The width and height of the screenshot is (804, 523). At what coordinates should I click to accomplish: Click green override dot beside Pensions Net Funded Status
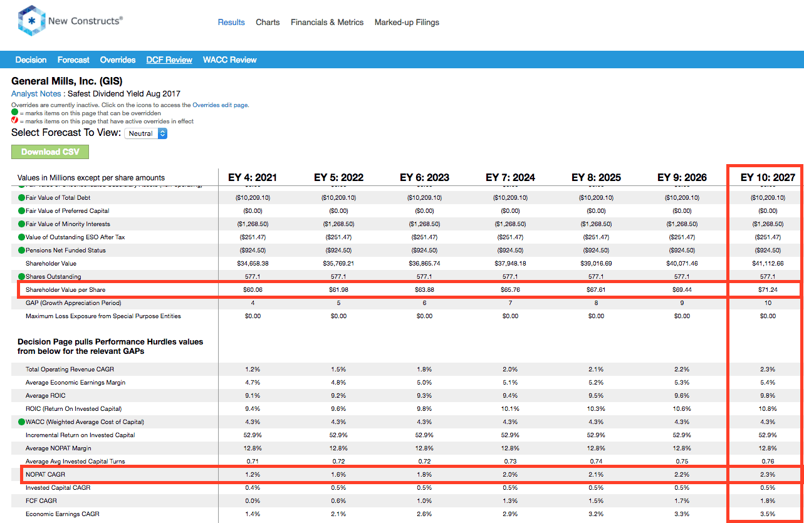pyautogui.click(x=21, y=250)
